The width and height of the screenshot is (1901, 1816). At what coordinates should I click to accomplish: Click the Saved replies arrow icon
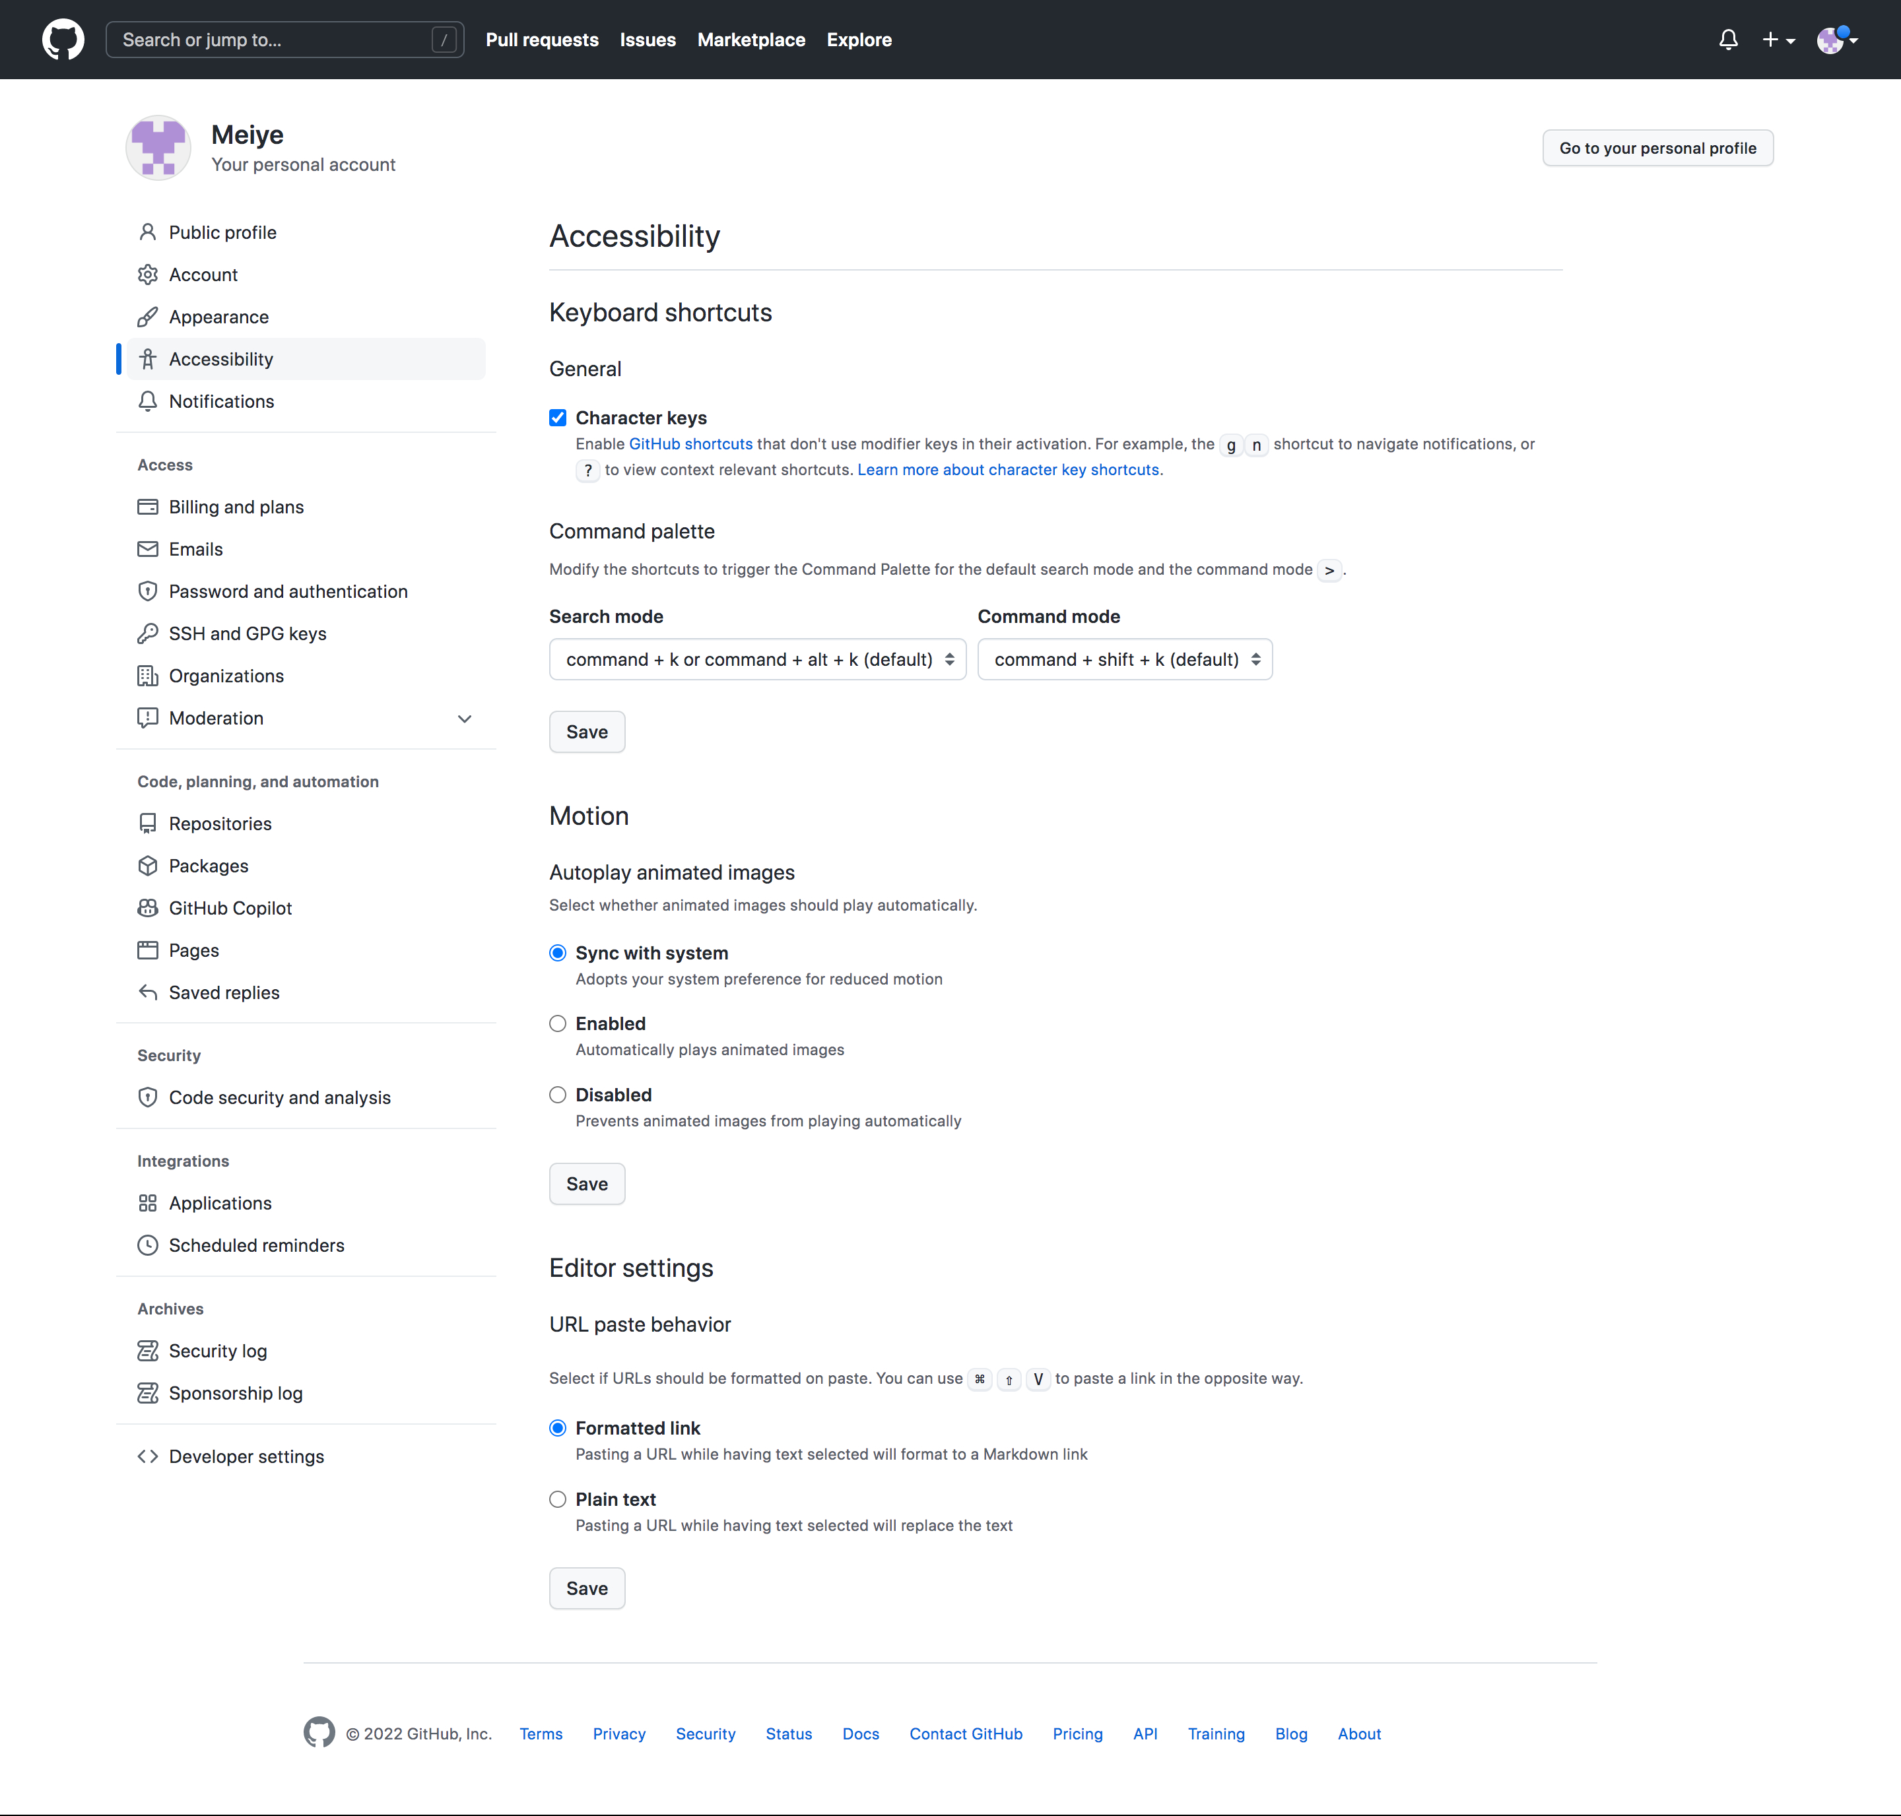[x=147, y=993]
